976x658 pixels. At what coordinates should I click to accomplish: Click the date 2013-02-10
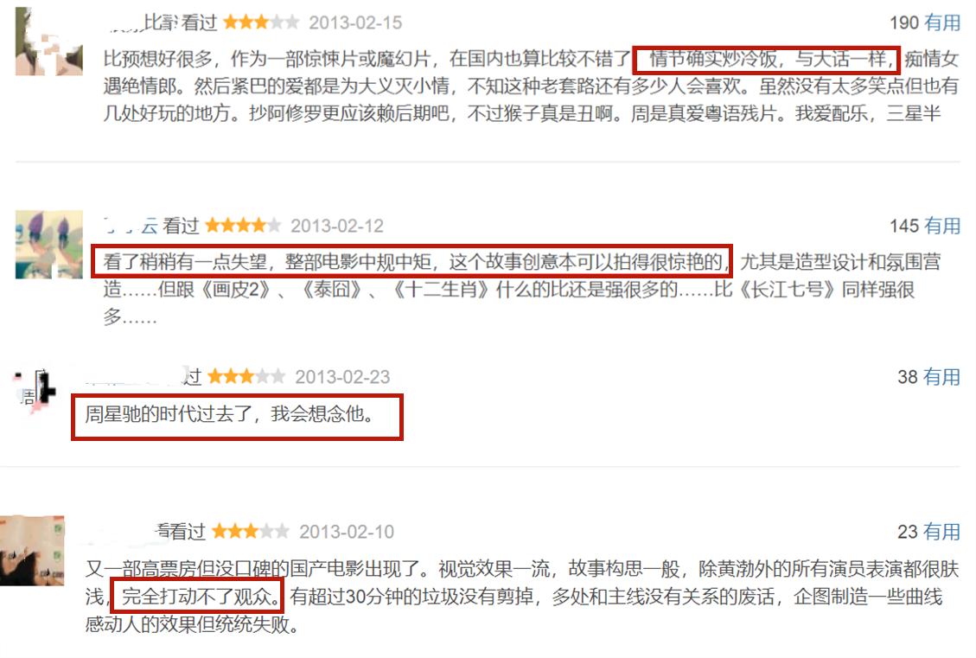point(347,533)
